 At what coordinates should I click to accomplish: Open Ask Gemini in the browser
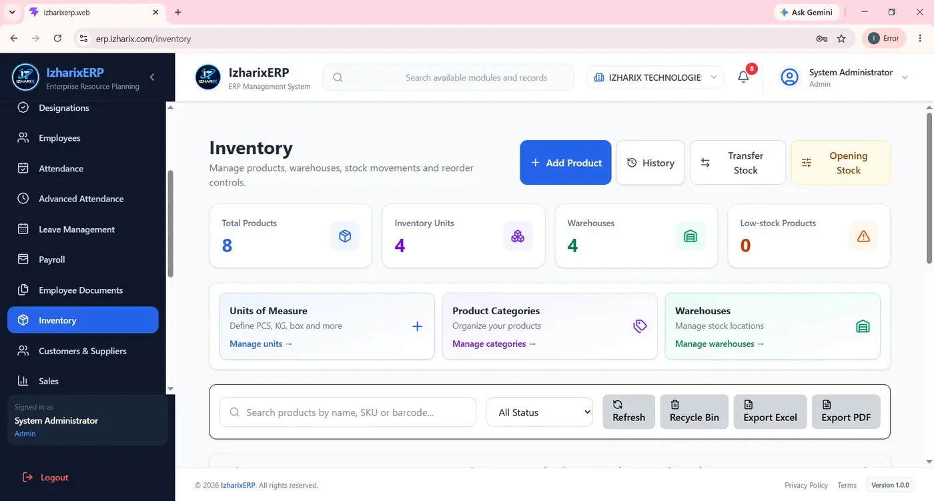[x=806, y=12]
